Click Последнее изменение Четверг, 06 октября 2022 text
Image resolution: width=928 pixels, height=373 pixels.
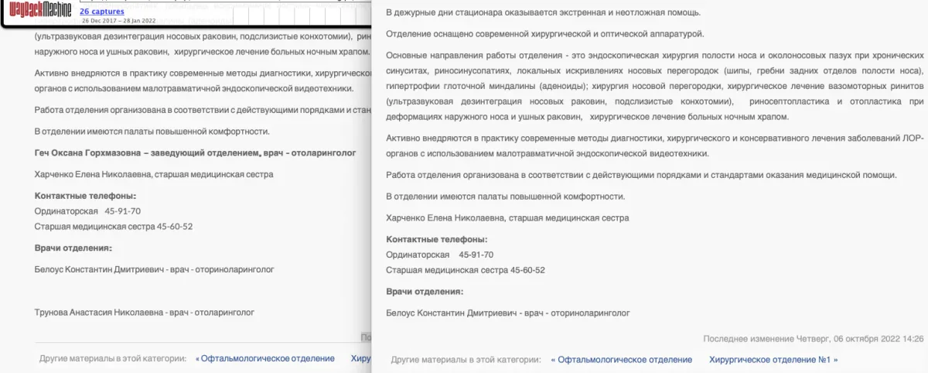[x=814, y=339]
